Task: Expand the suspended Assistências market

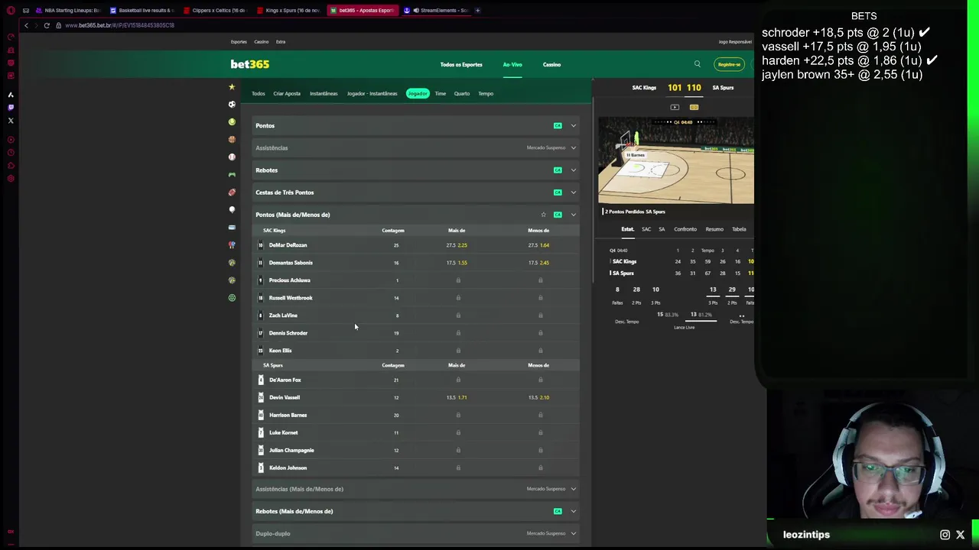Action: coord(416,147)
